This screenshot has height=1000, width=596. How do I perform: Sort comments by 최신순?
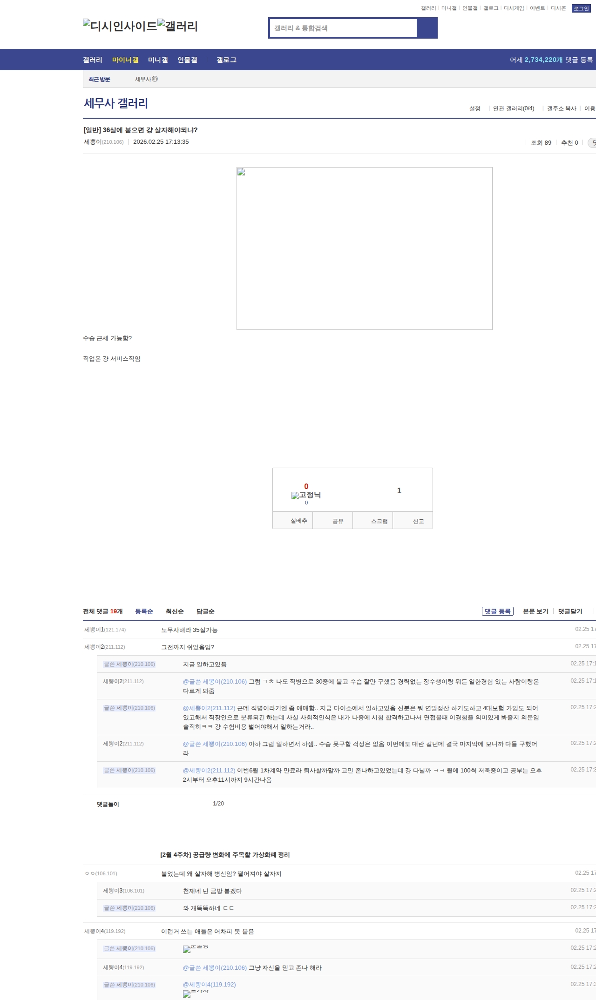click(x=175, y=611)
